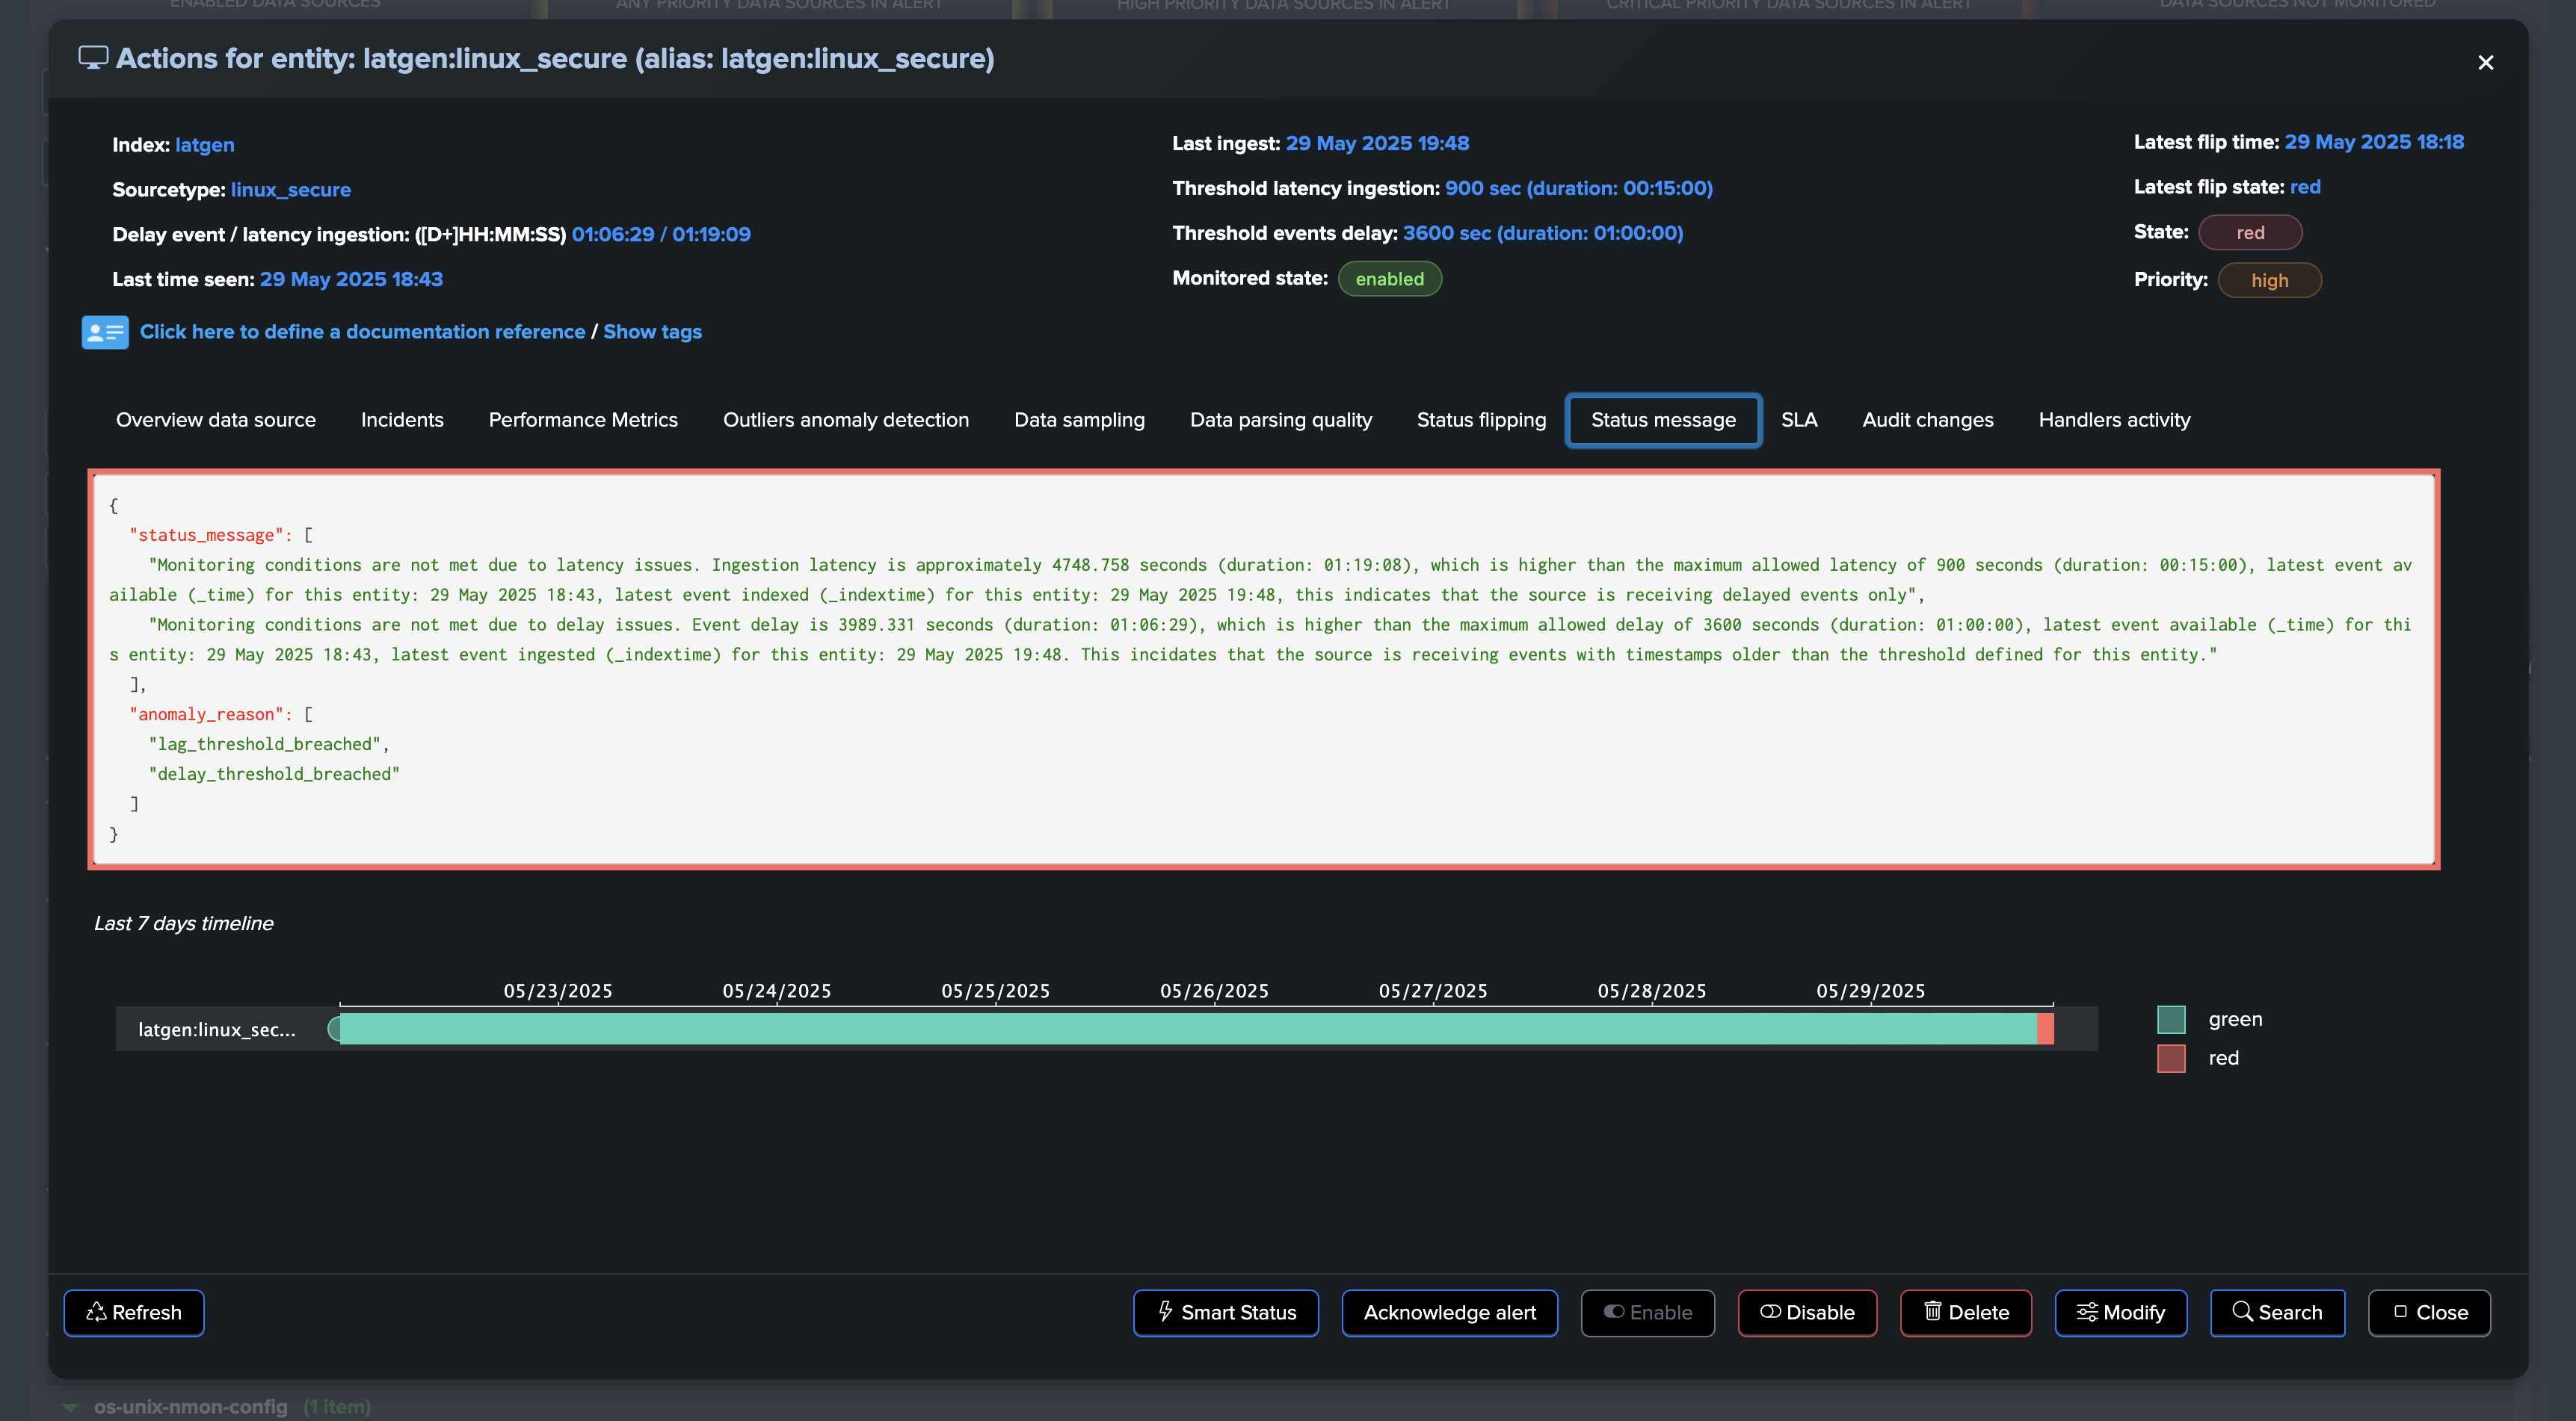Click the Acknowledge alert button
The image size is (2576, 1421).
[x=1449, y=1312]
